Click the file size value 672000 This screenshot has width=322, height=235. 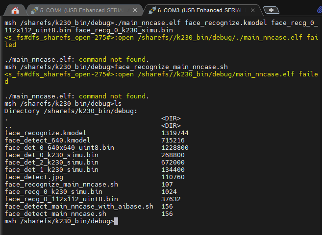[173, 163]
